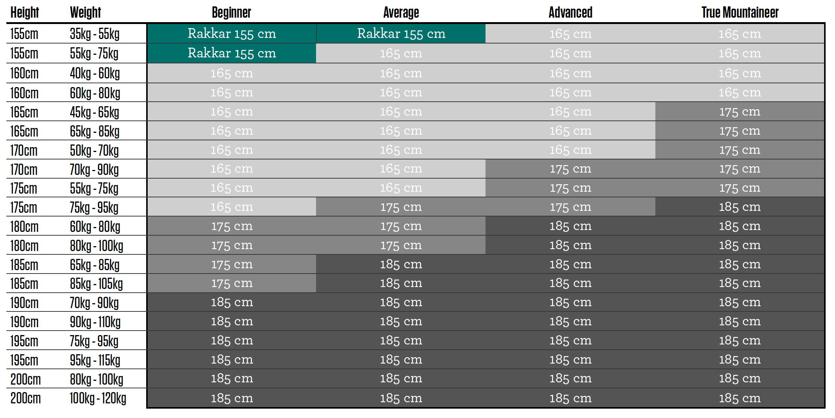
Task: Click Average 165 cm for 55kg - 75kg at 155cm
Action: [x=401, y=53]
